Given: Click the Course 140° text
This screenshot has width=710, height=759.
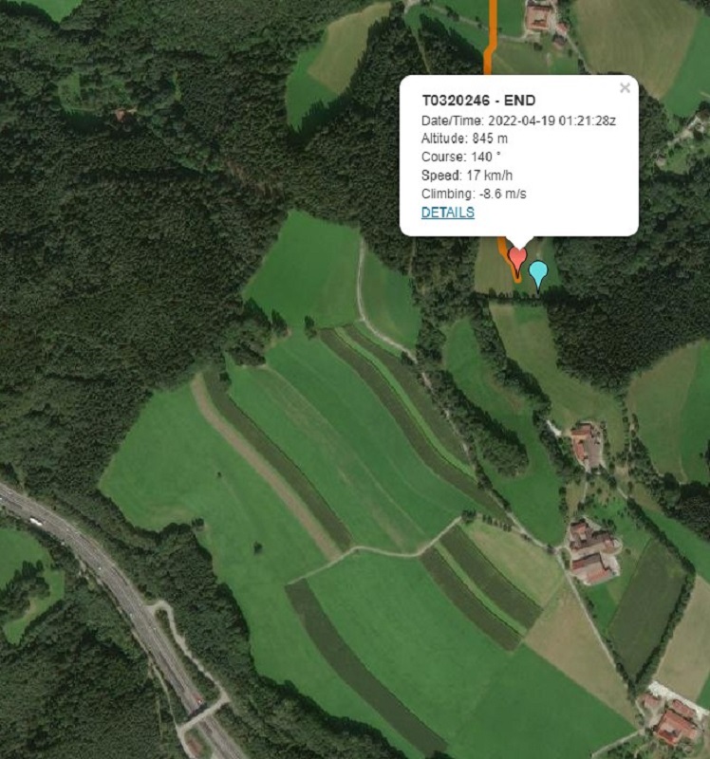Looking at the screenshot, I should pyautogui.click(x=461, y=157).
